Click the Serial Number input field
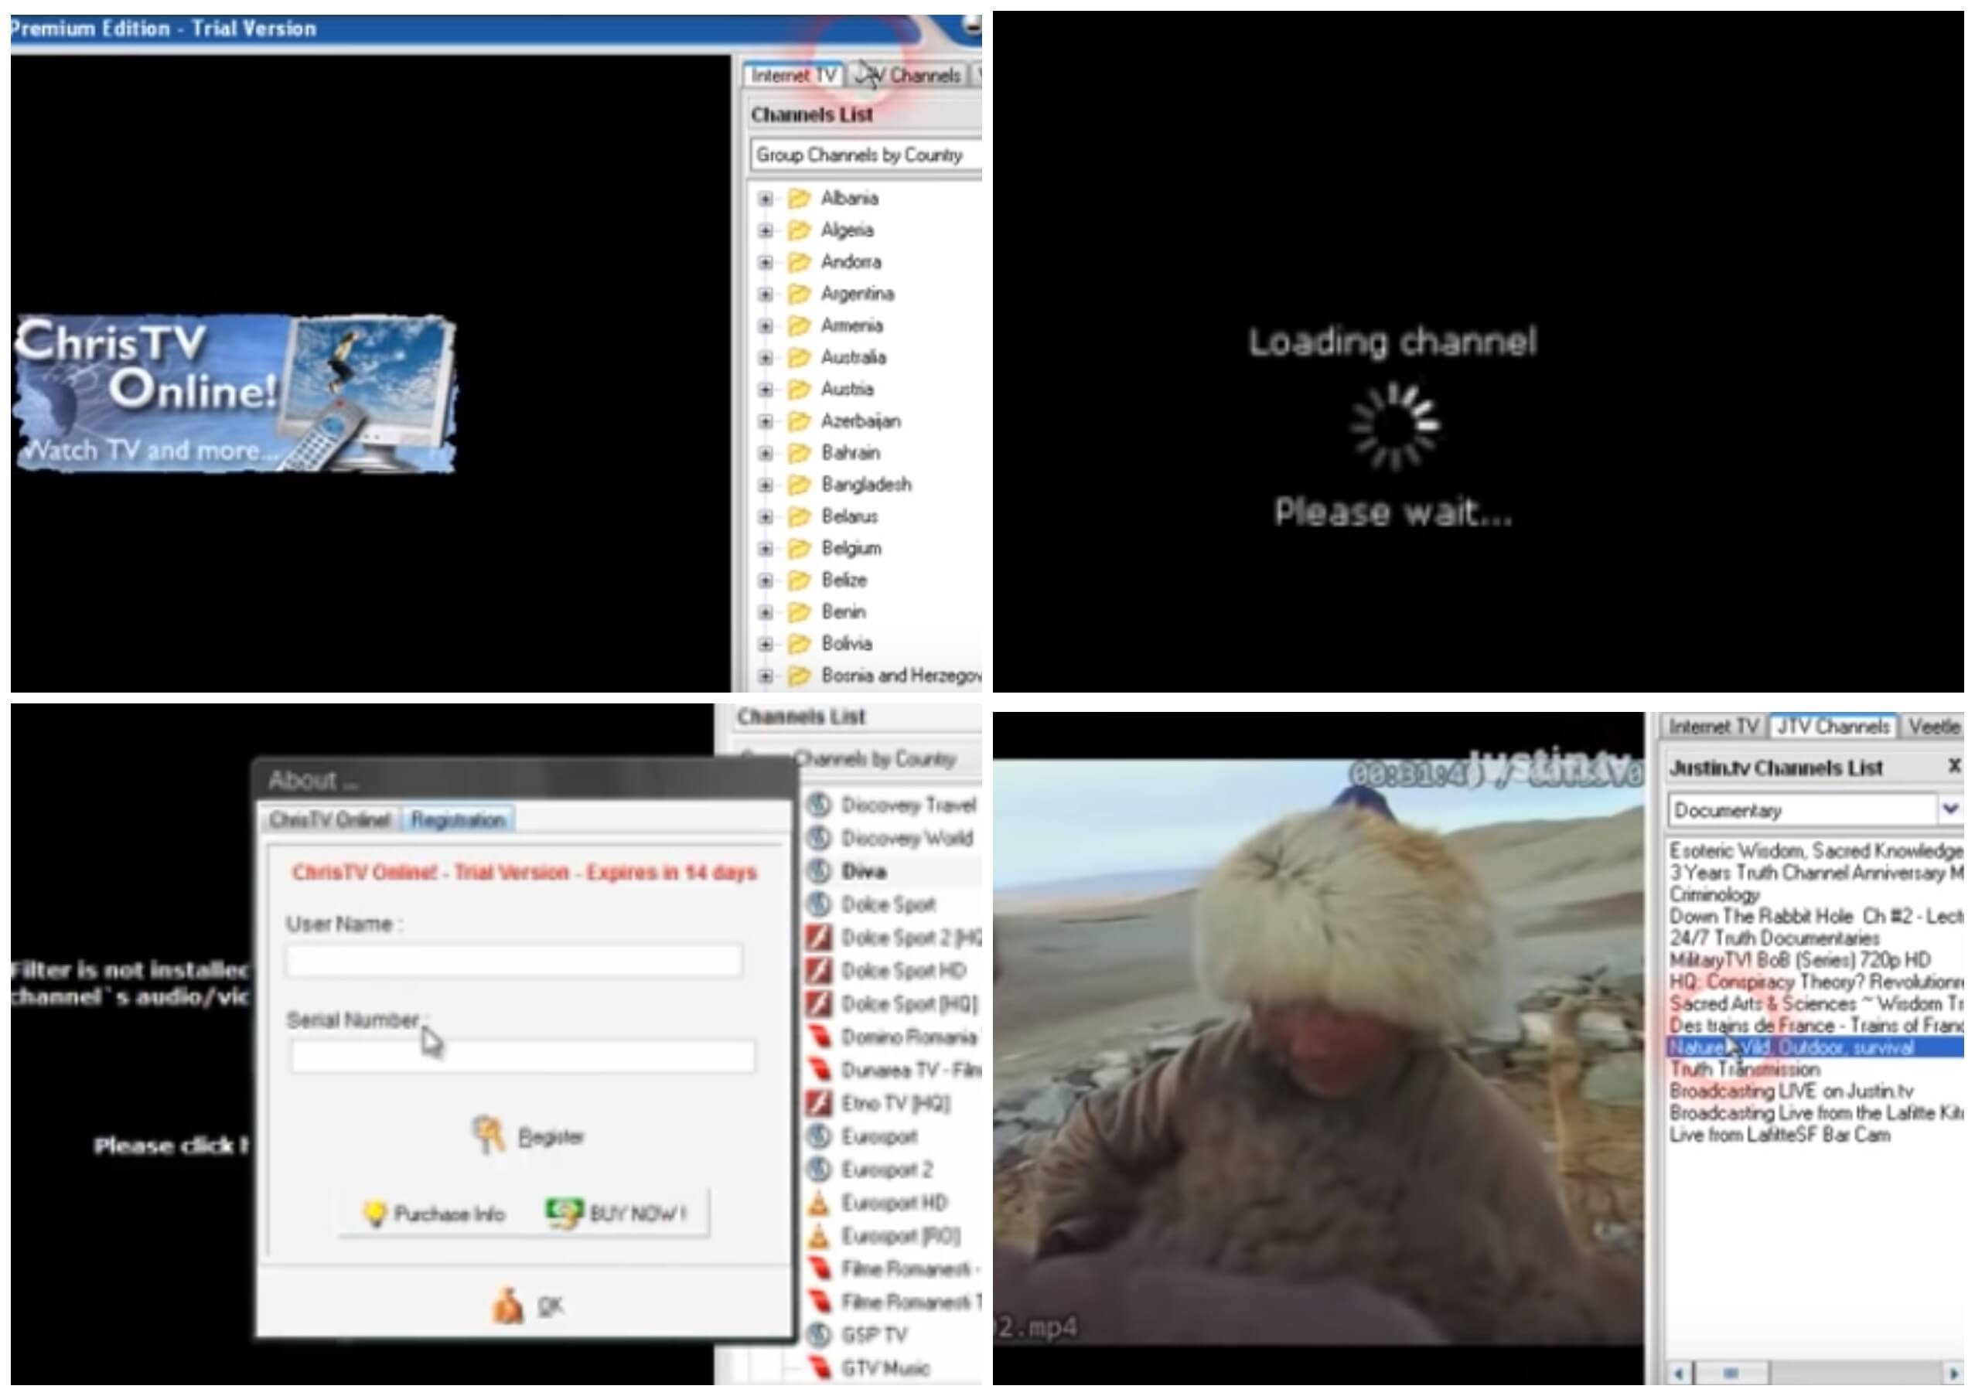The image size is (1975, 1396). (x=522, y=1057)
